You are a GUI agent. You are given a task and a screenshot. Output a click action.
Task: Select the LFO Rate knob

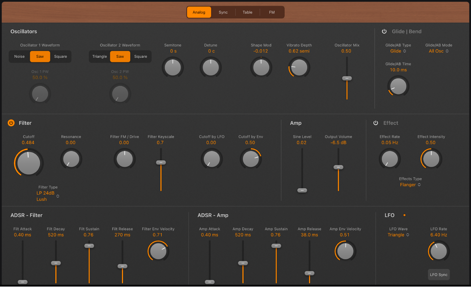pos(438,251)
